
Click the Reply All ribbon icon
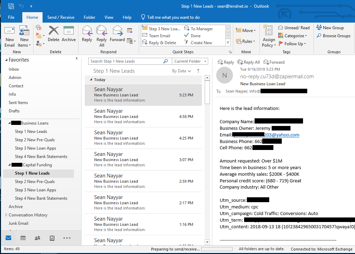102,36
